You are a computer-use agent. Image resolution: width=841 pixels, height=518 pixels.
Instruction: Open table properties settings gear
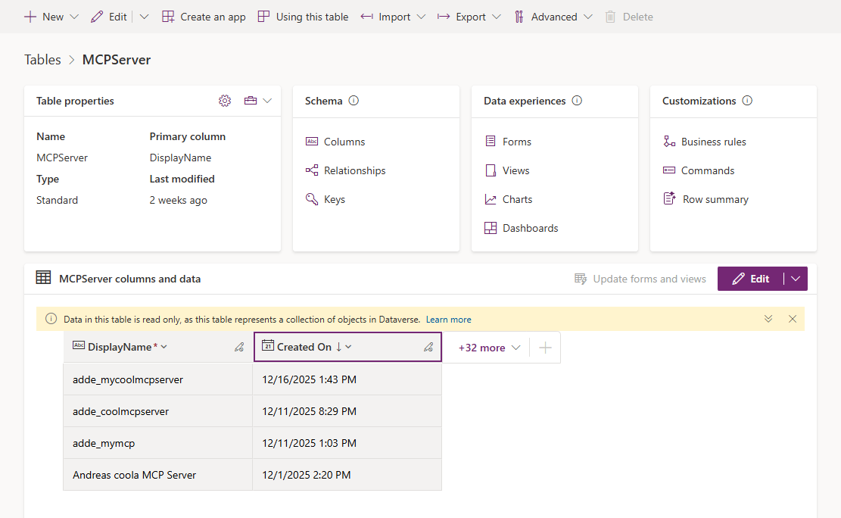click(x=225, y=101)
